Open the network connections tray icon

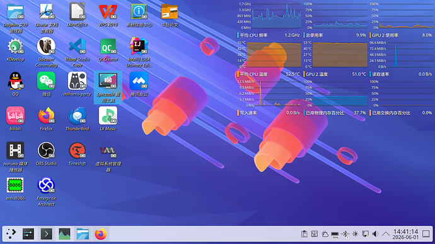tap(366, 234)
